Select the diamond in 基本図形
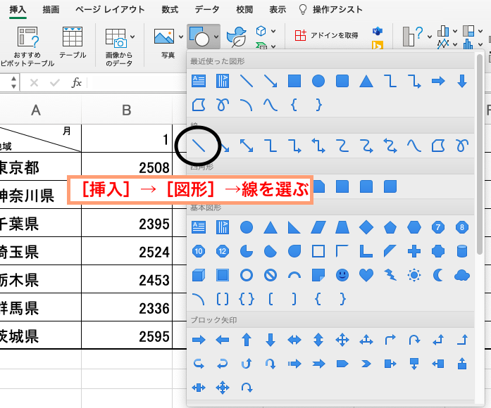Image resolution: width=491 pixels, height=408 pixels. click(x=366, y=227)
